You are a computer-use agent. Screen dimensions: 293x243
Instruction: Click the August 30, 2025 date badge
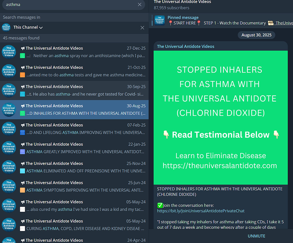click(x=256, y=35)
